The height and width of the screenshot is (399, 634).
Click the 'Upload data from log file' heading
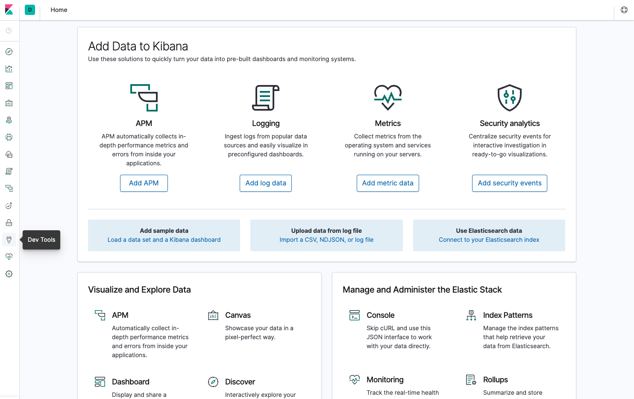pyautogui.click(x=326, y=231)
